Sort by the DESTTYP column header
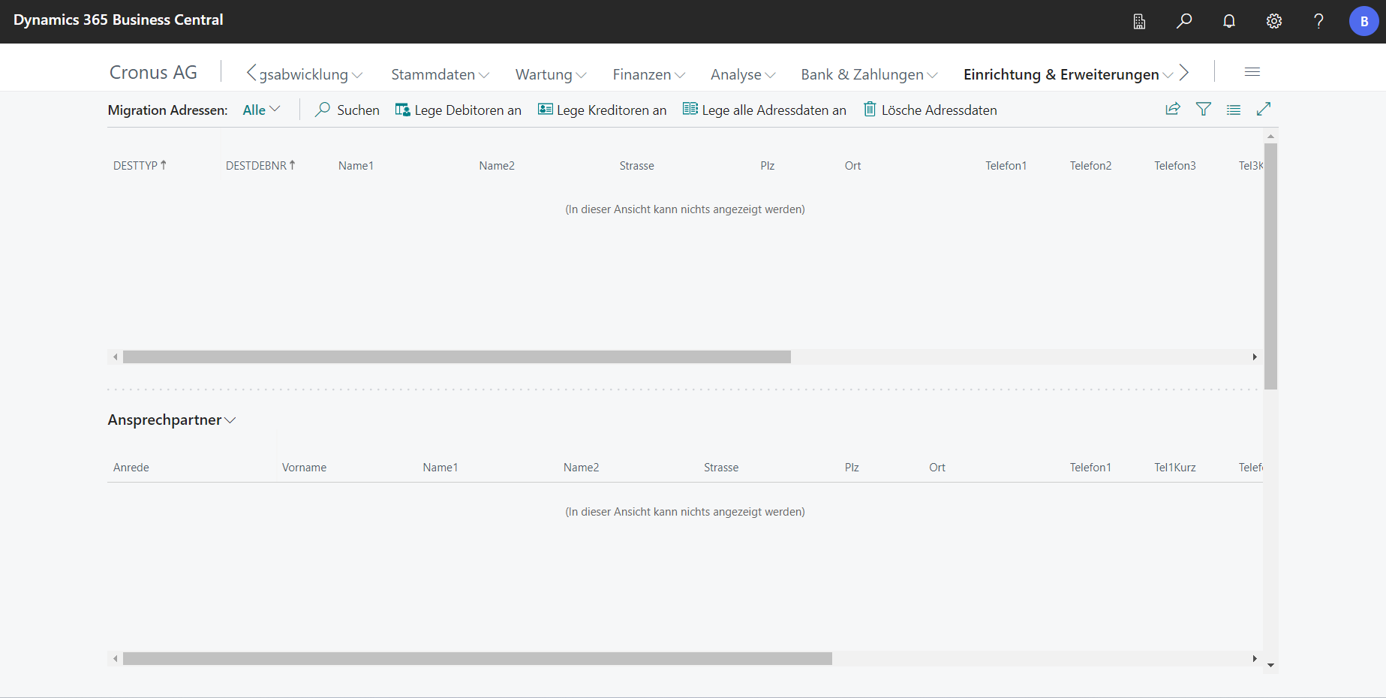1386x698 pixels. pyautogui.click(x=136, y=166)
